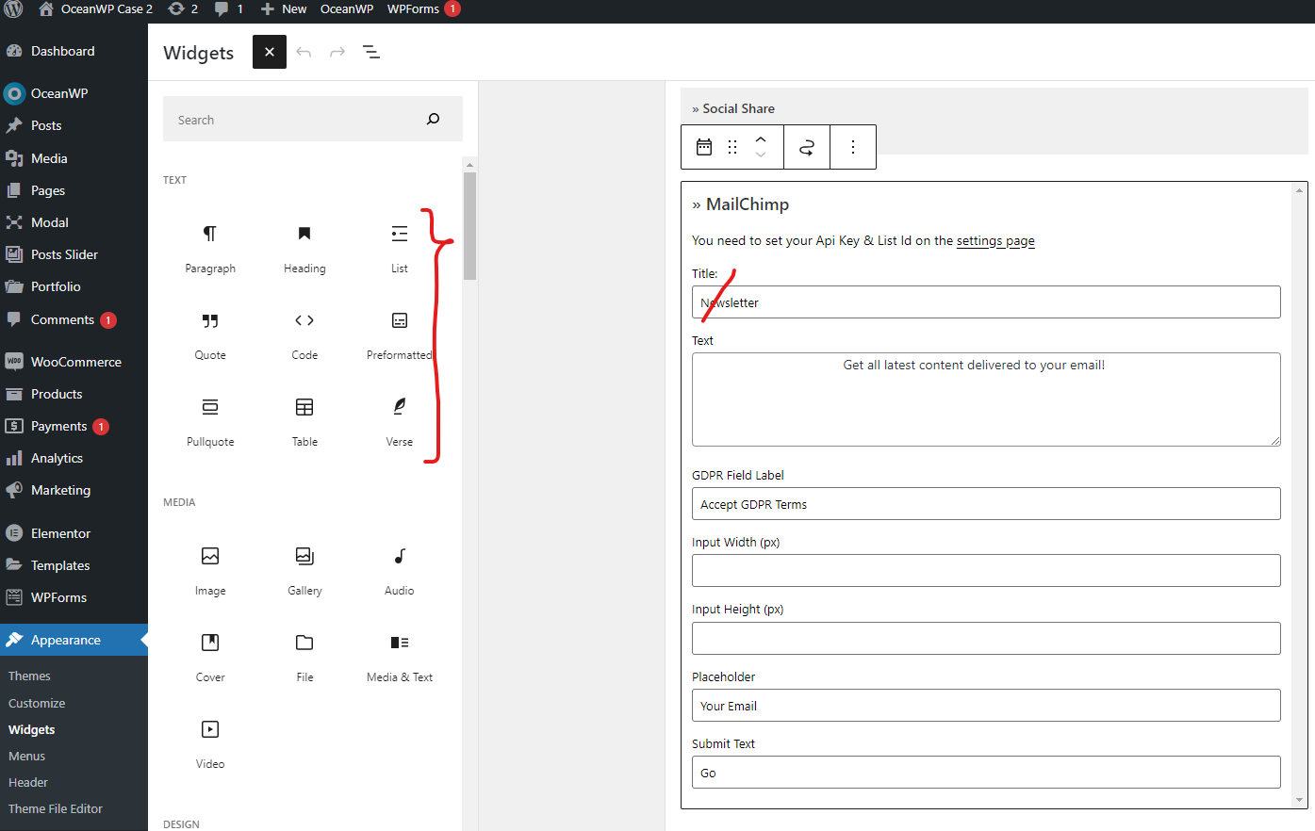Insert a Gallery block

coord(304,571)
